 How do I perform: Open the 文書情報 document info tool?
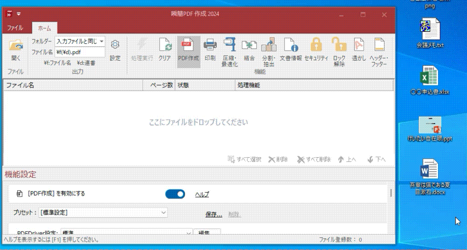click(291, 50)
